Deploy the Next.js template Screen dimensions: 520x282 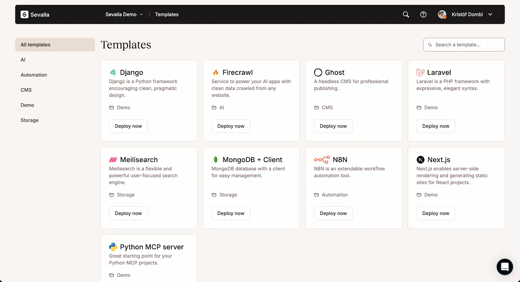(436, 213)
